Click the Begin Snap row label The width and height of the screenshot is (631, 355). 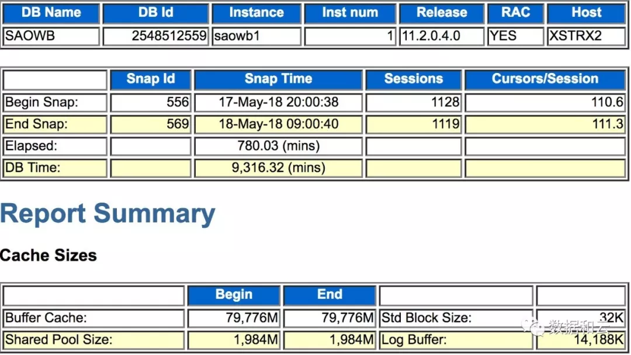tap(41, 103)
